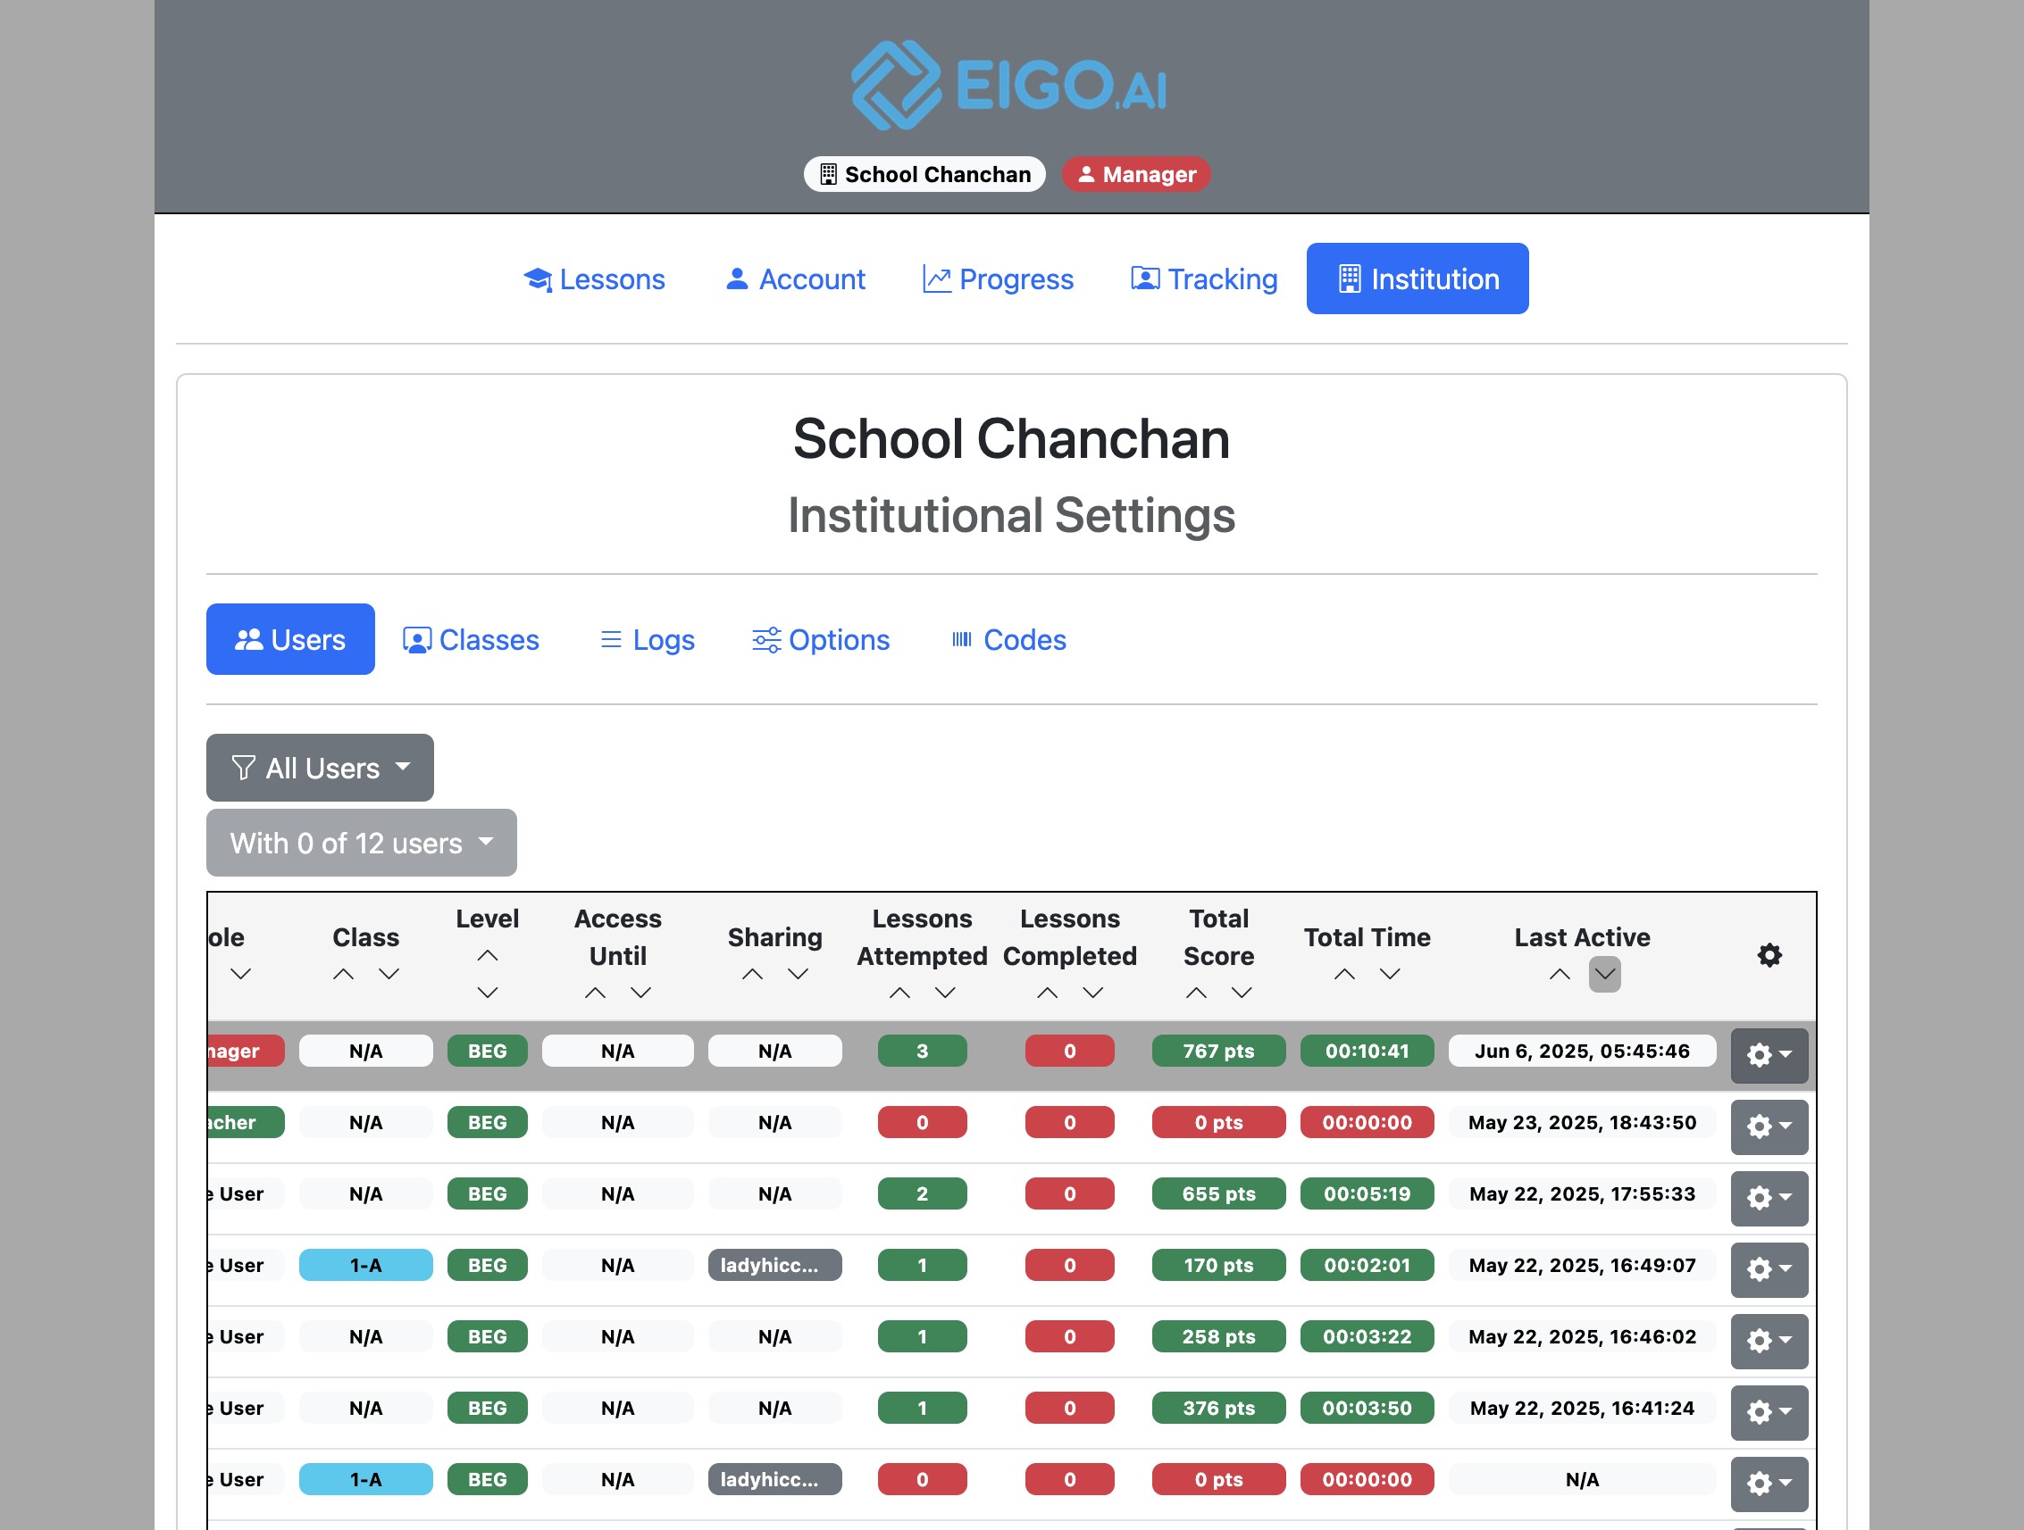
Task: Open gear menu for Jun 6, 2025 row
Action: (1769, 1055)
